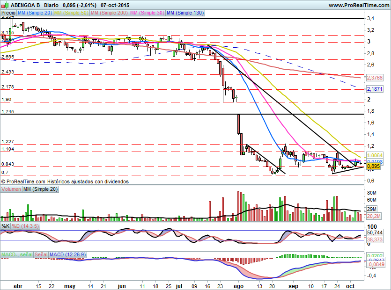This screenshot has height=290, width=391.
Task: Click the MM (Simple 50) yellow label
Action: click(71, 13)
